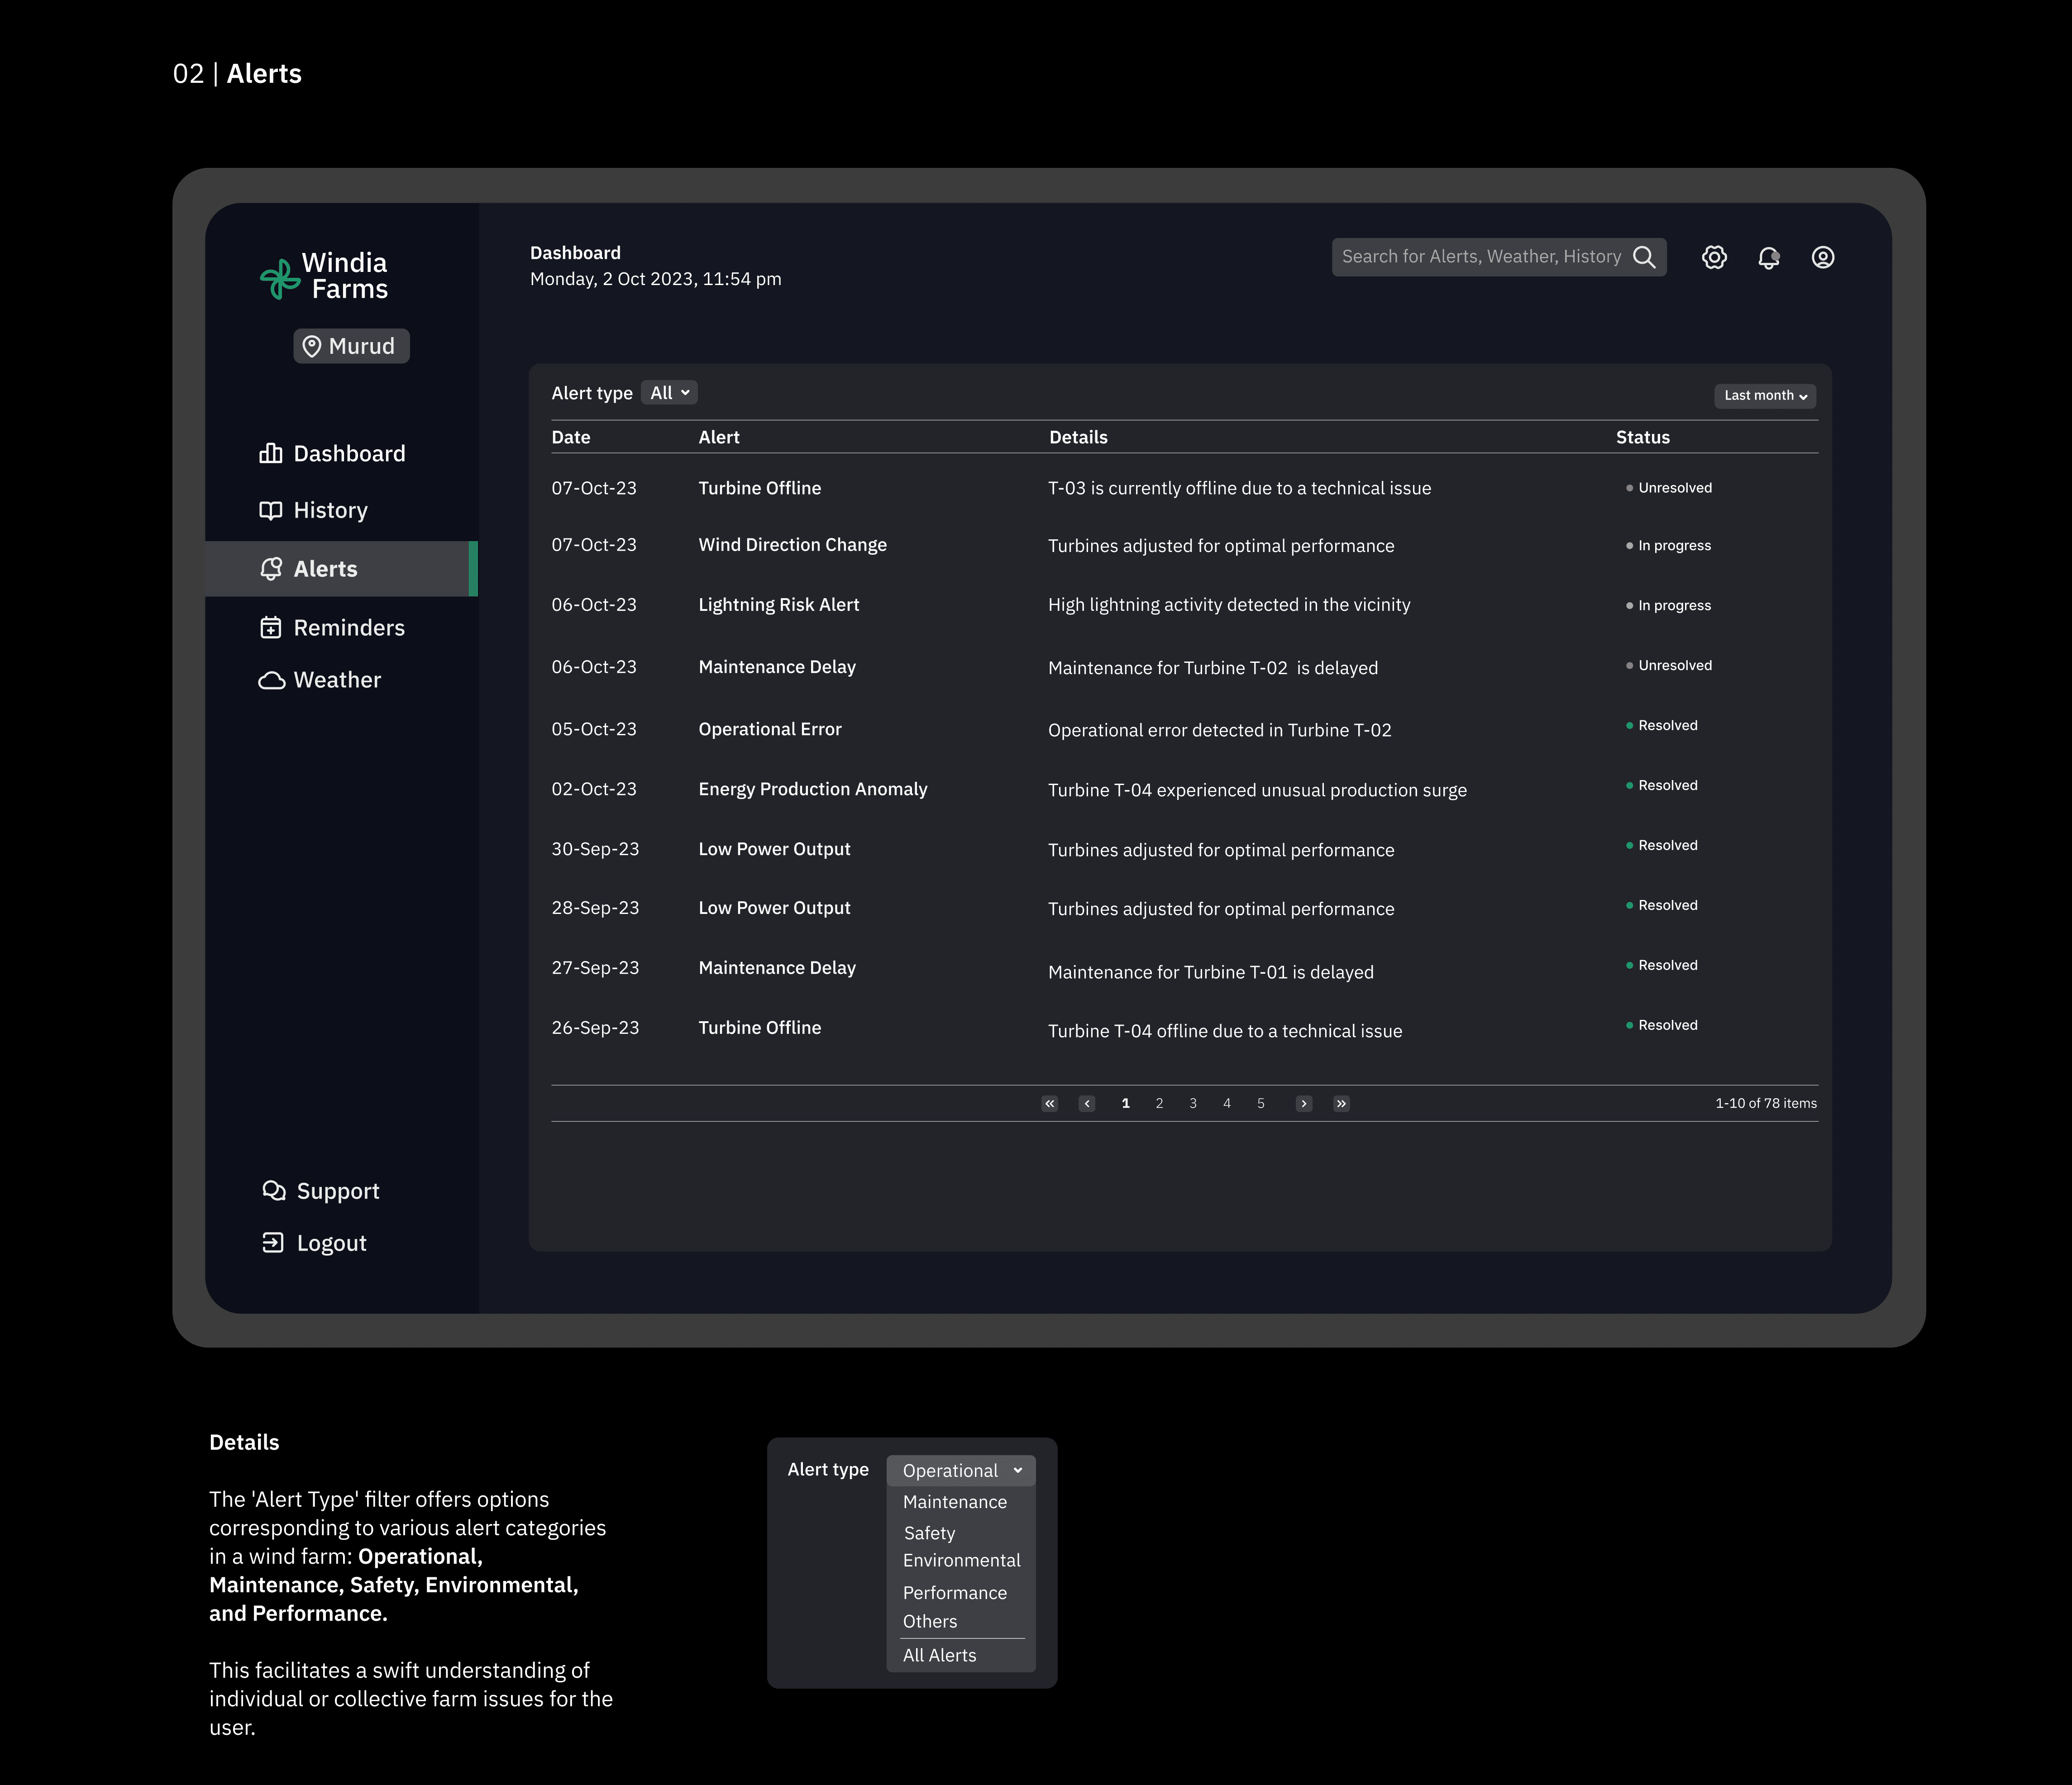Go to page 1 of alerts
This screenshot has width=2072, height=1785.
coord(1125,1104)
